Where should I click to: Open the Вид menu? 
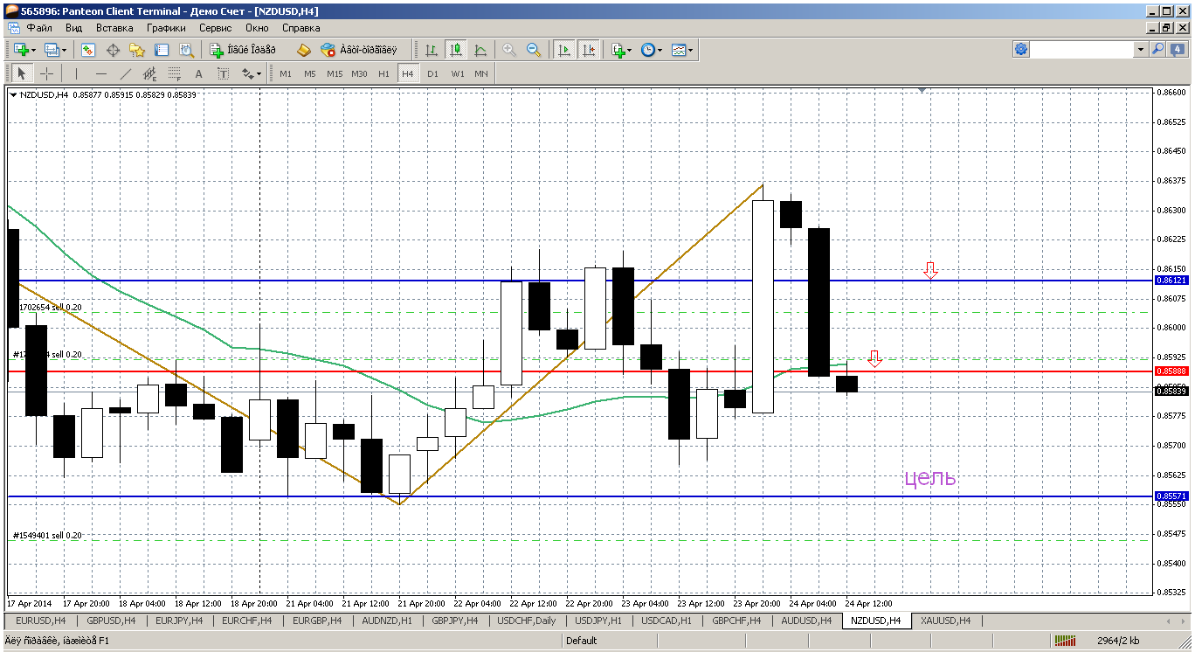[74, 28]
